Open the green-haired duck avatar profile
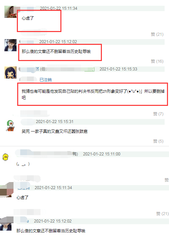The width and height of the screenshot is (169, 236). [x=10, y=126]
